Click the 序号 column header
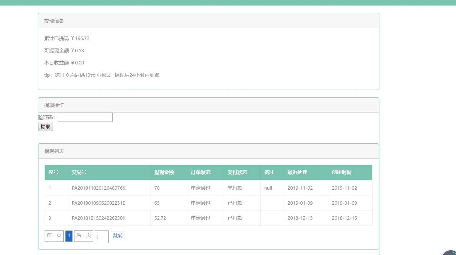The height and width of the screenshot is (255, 456). (x=53, y=172)
